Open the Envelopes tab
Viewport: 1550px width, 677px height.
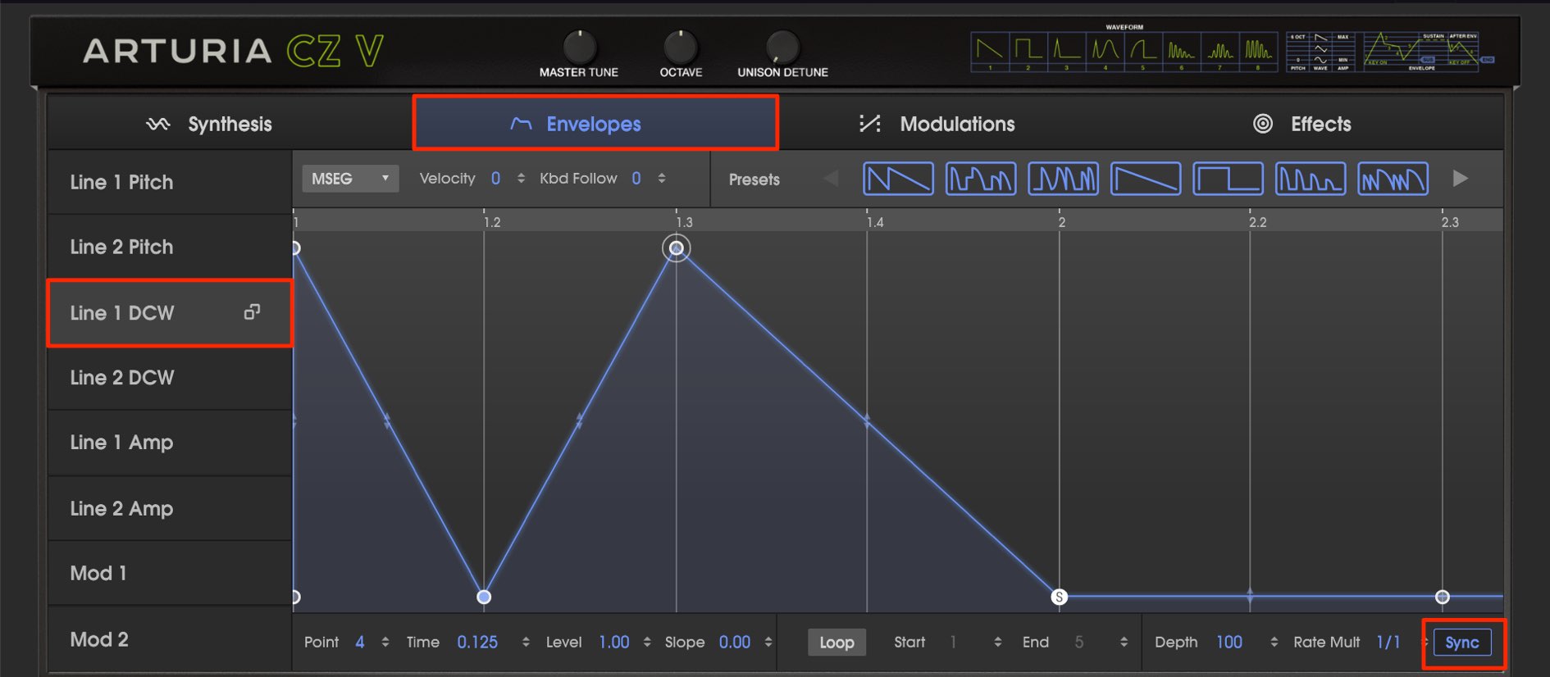pos(595,124)
